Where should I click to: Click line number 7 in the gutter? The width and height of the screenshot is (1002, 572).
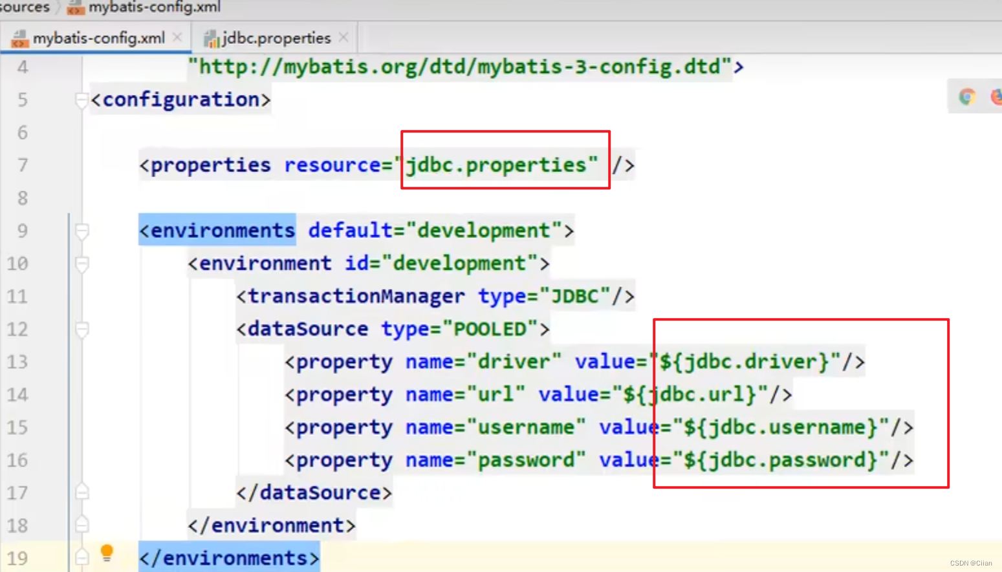(x=23, y=165)
